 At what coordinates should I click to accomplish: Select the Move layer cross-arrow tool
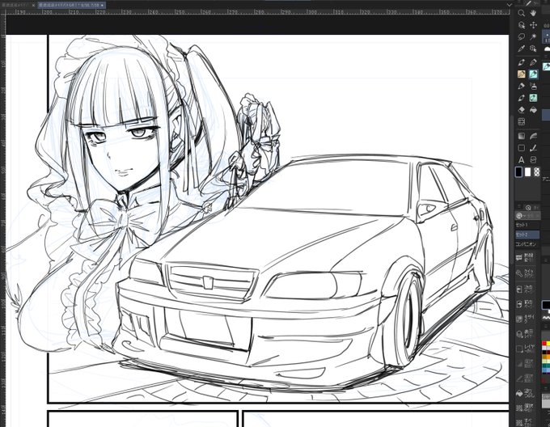pyautogui.click(x=534, y=25)
